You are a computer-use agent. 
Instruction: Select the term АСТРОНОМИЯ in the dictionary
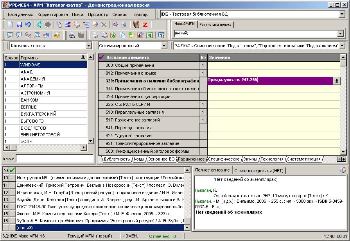point(45,93)
